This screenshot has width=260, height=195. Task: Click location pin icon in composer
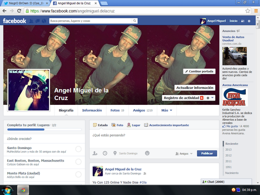(x=115, y=153)
